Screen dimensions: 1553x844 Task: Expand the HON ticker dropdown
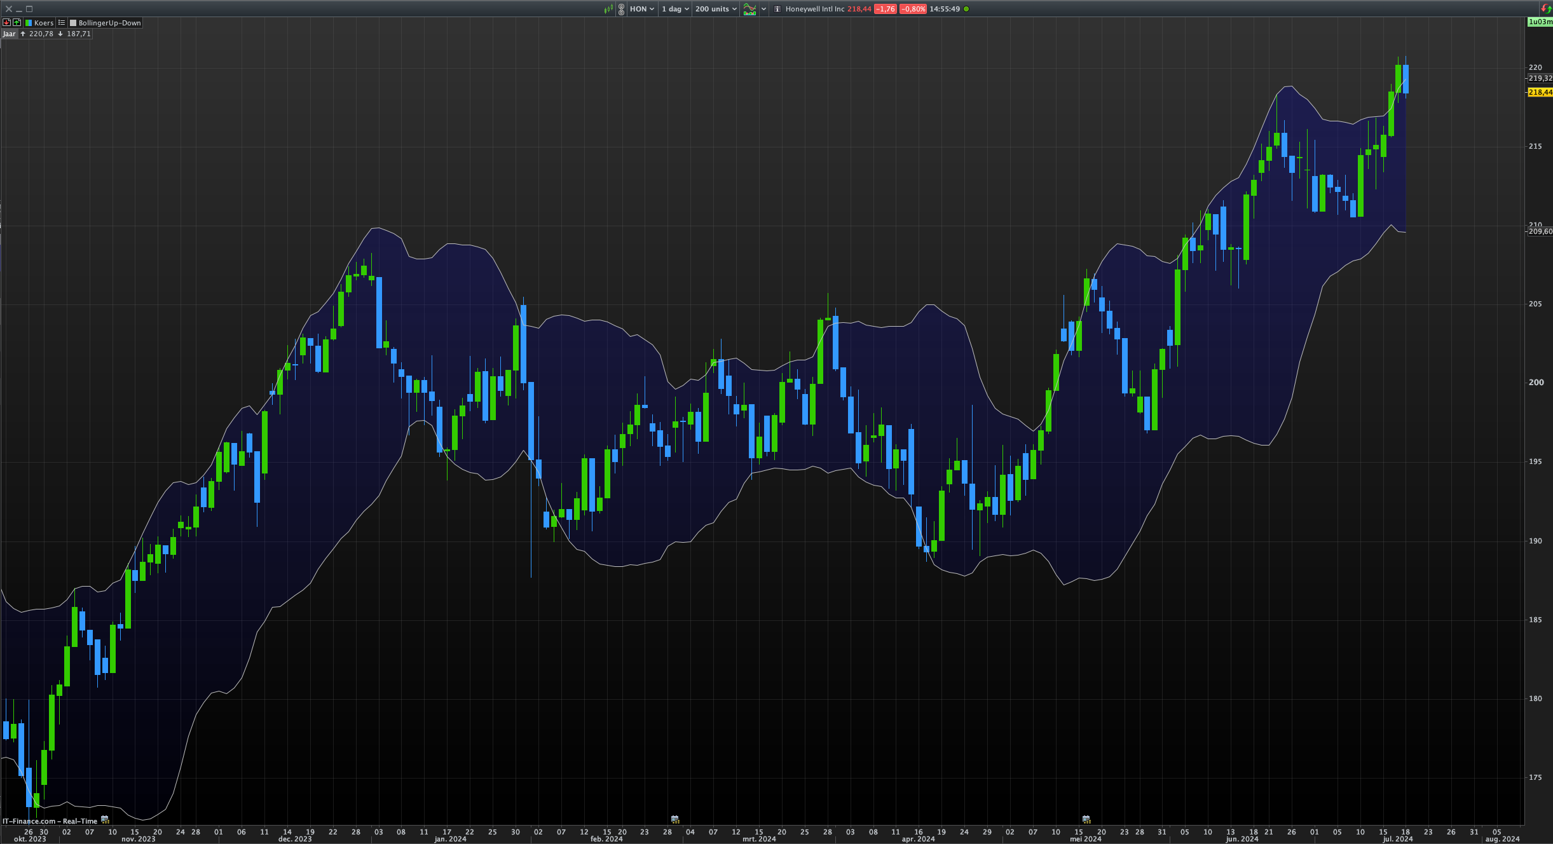click(x=641, y=9)
